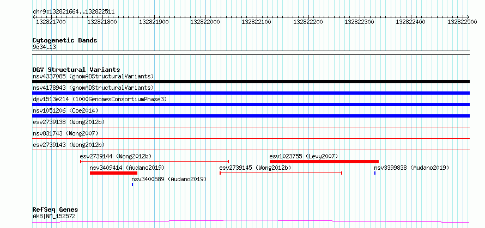Click the thick red esv1023755 bar
Screen dimensions: 485x228
click(324, 162)
